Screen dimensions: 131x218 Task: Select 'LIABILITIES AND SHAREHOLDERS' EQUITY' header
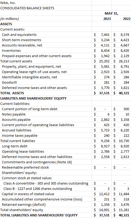[33, 98]
